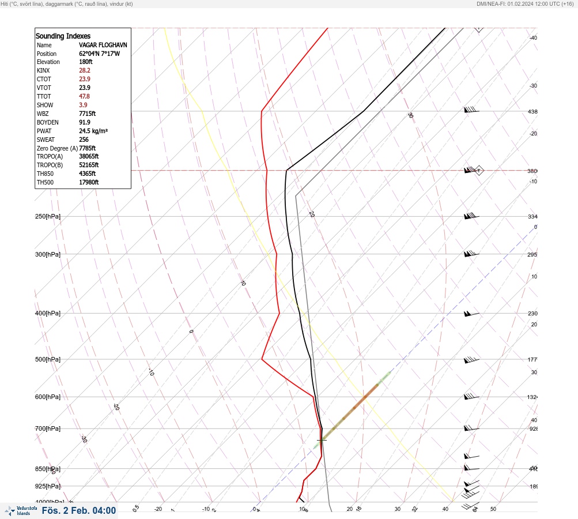578x519 pixels.
Task: Click the TROPO(B) value 52165ft
Action: click(89, 165)
